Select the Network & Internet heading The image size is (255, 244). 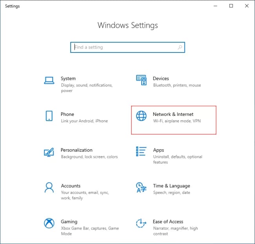(x=173, y=114)
